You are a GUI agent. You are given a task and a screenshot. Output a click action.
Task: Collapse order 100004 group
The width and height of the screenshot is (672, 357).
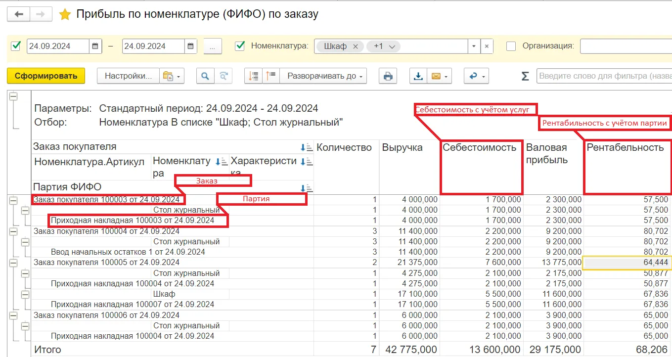point(13,231)
